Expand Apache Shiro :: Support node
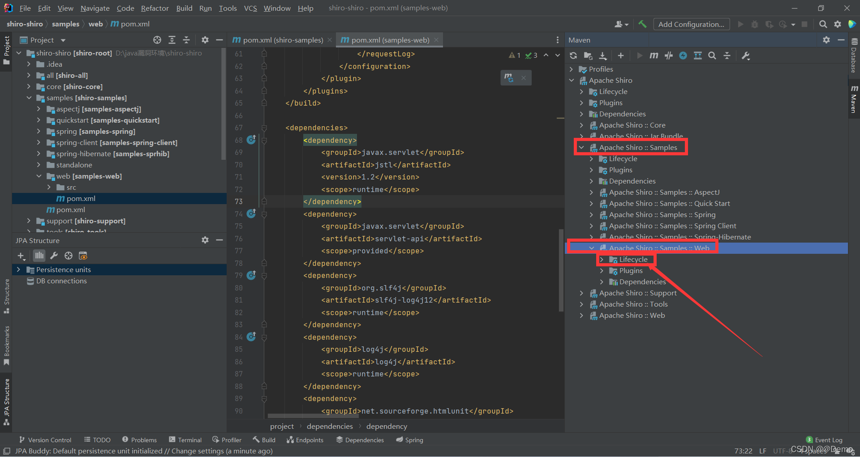Image resolution: width=860 pixels, height=457 pixels. (581, 293)
